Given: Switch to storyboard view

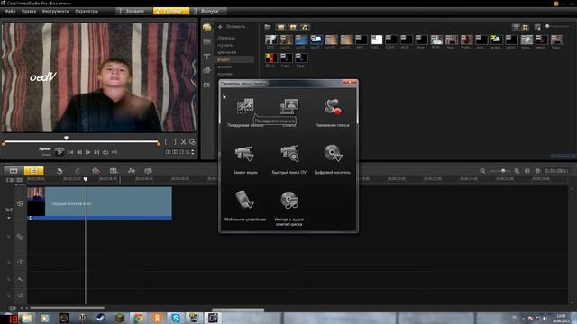Looking at the screenshot, I should tap(14, 171).
